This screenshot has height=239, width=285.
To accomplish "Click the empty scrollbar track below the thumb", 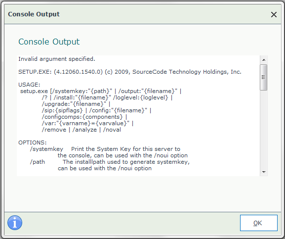I will coord(264,129).
